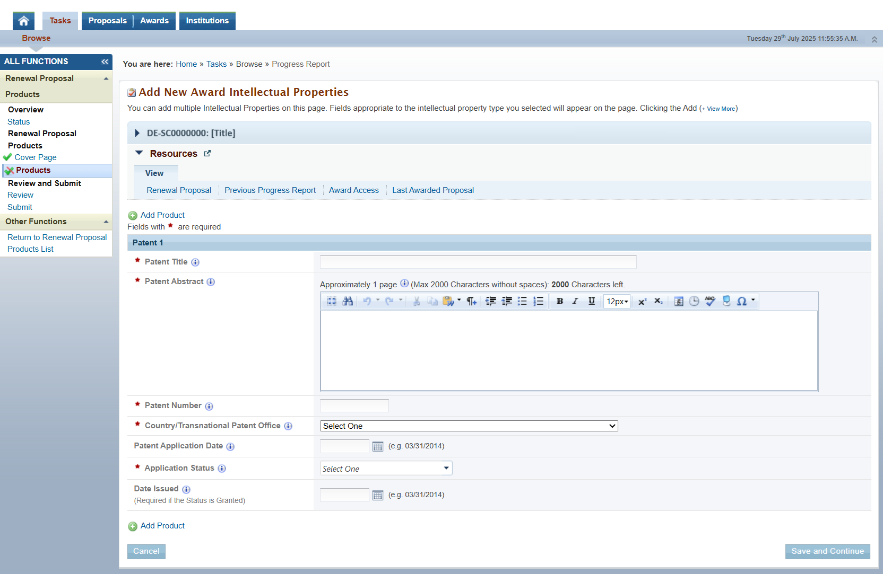The height and width of the screenshot is (574, 883).
Task: Open Find and Replace binoculars tool
Action: coord(348,301)
